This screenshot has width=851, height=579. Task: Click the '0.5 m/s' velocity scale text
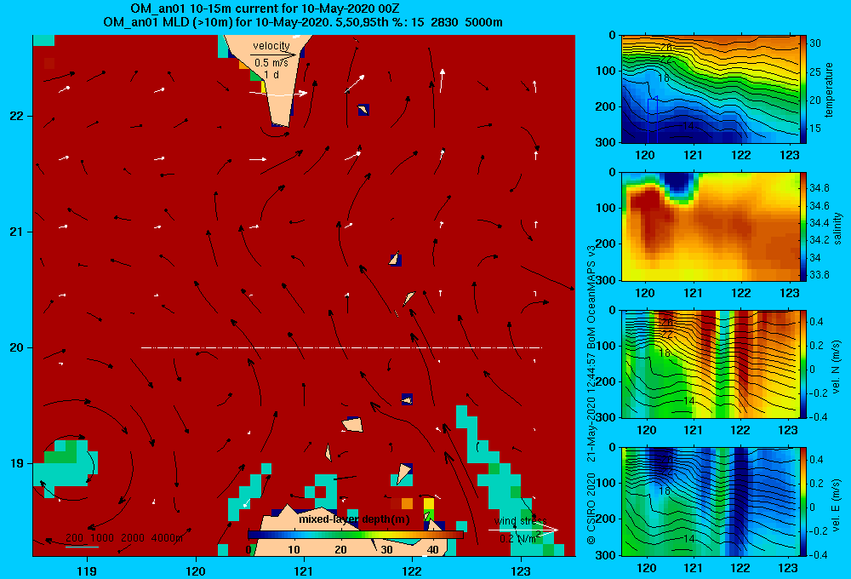[x=271, y=63]
